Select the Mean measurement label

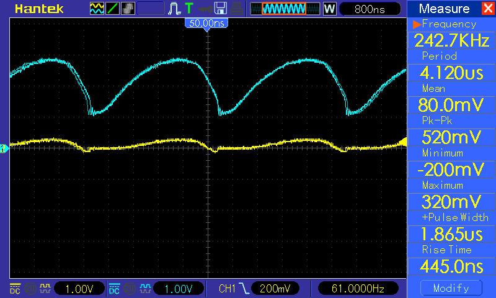(x=433, y=88)
